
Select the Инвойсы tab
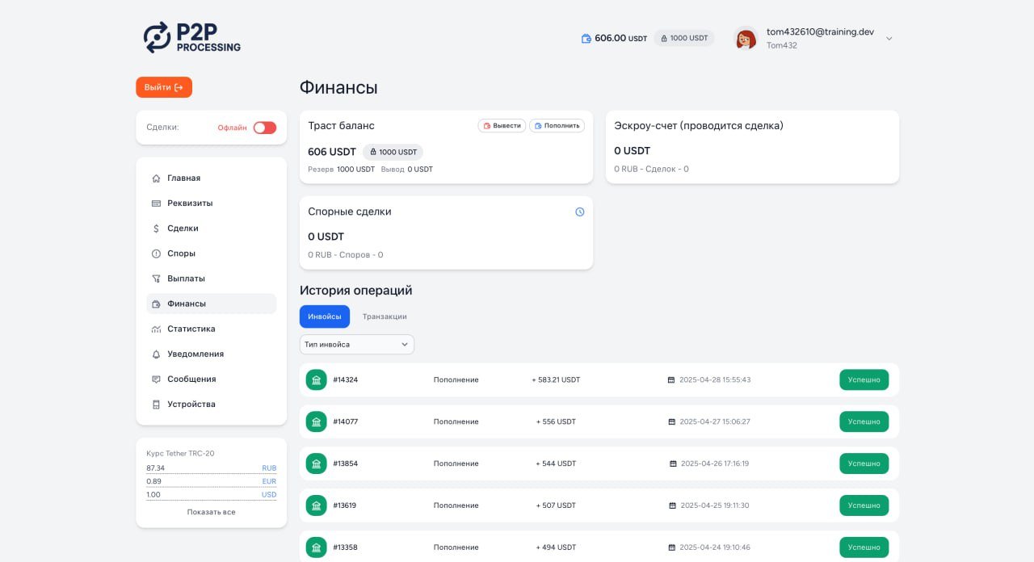click(x=325, y=317)
